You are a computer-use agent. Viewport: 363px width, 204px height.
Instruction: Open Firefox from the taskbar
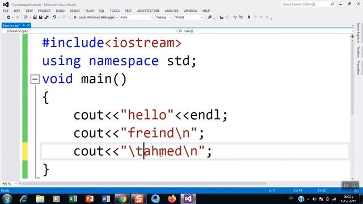(172, 199)
